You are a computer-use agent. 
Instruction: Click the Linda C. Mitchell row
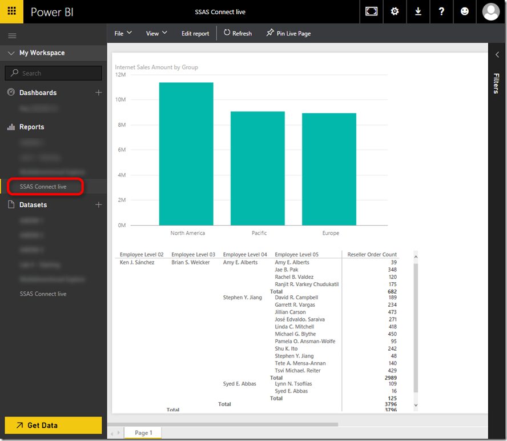294,326
